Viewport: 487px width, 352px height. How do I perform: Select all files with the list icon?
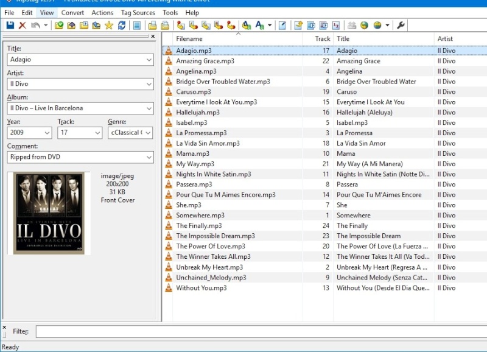(x=136, y=25)
